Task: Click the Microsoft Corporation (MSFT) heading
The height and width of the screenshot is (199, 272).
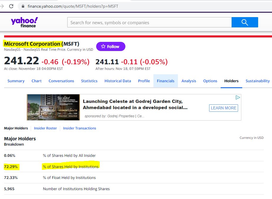Action: pyautogui.click(x=42, y=44)
